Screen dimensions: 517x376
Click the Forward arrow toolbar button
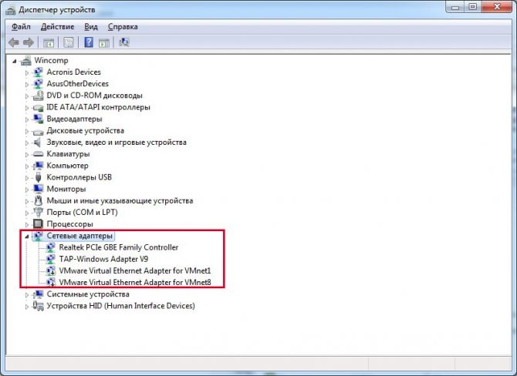(29, 42)
